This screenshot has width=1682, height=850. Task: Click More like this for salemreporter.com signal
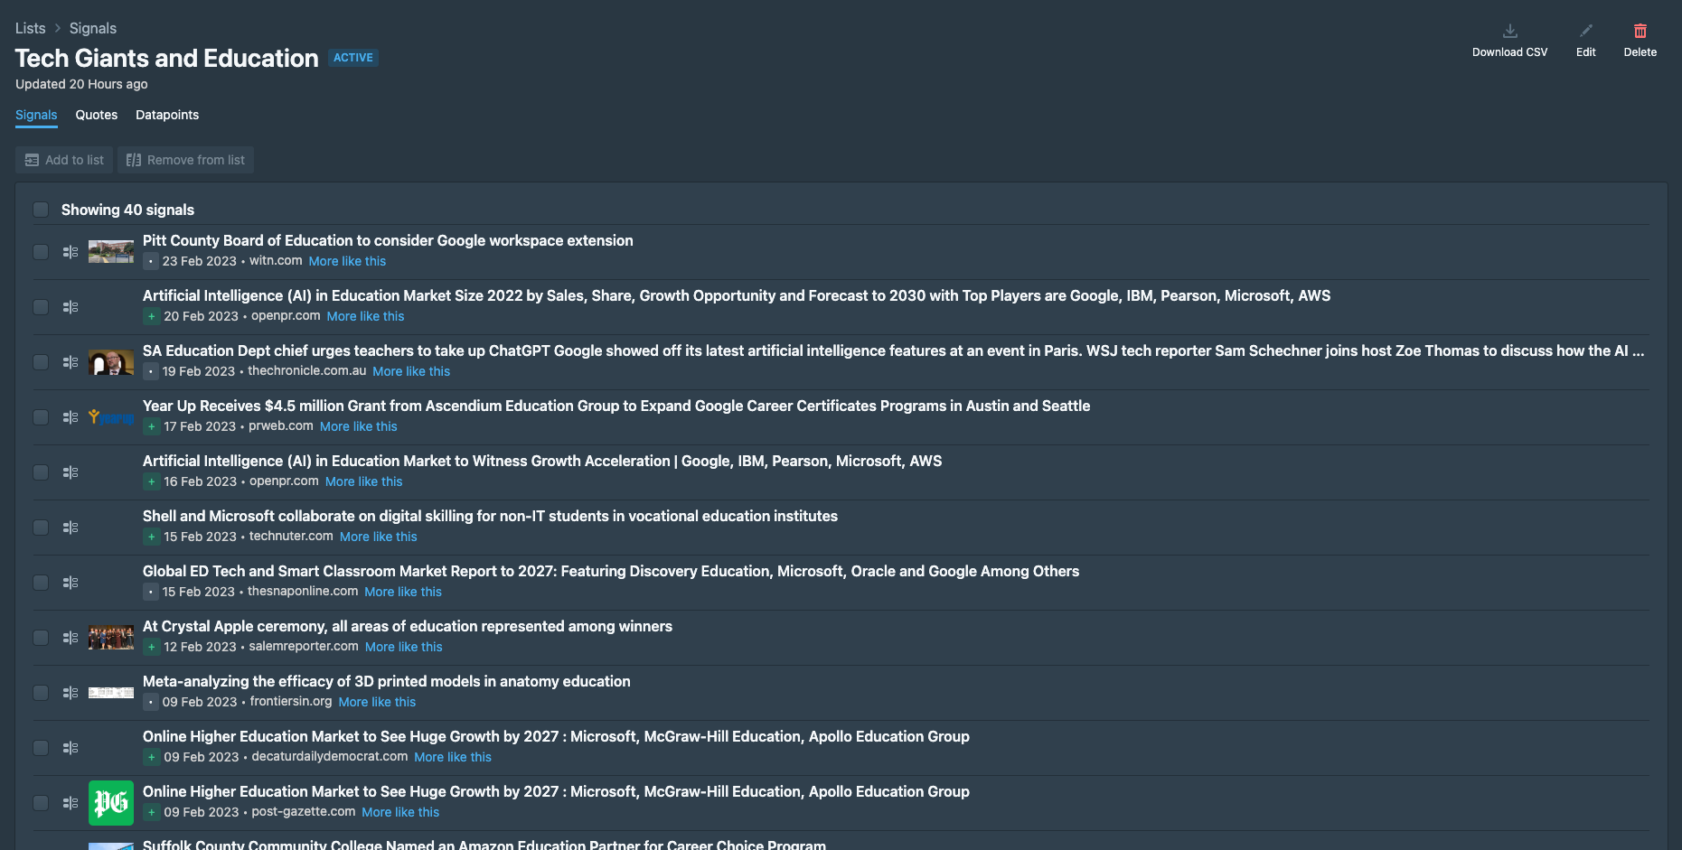[x=404, y=647]
